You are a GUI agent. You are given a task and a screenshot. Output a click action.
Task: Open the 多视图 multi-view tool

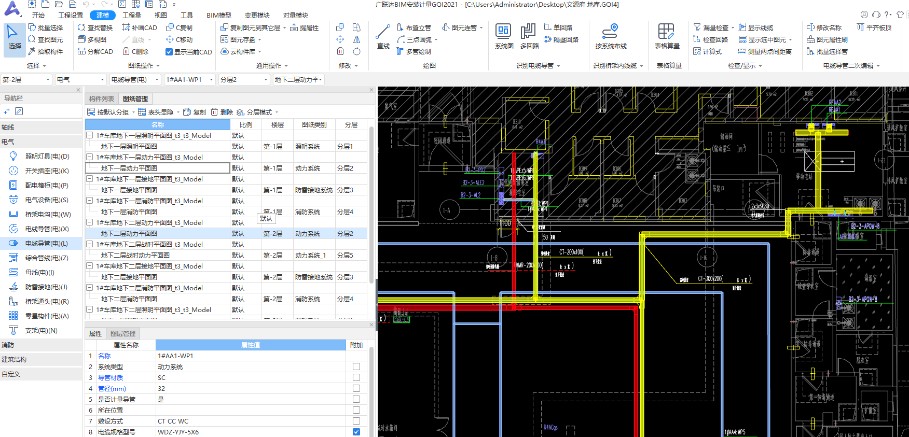92,39
